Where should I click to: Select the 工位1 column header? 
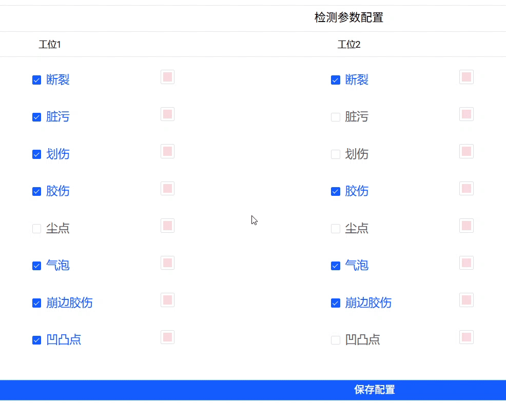[50, 44]
